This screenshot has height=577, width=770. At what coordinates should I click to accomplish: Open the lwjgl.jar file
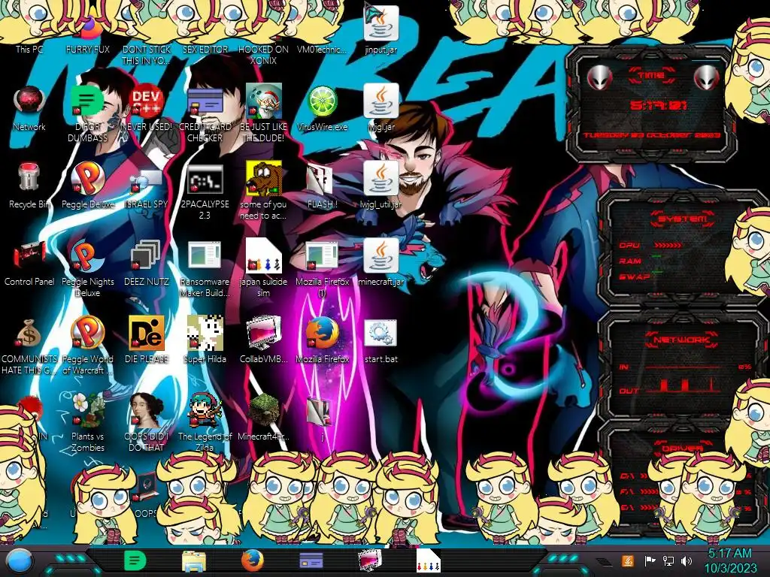click(380, 108)
